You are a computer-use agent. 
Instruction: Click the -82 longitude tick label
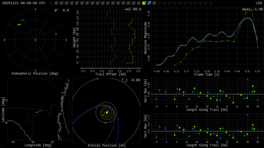(52, 142)
